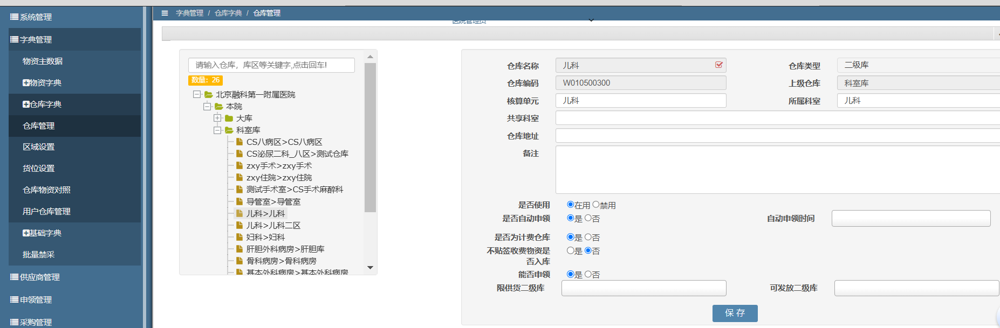Expand the 大库 tree node

coord(217,118)
